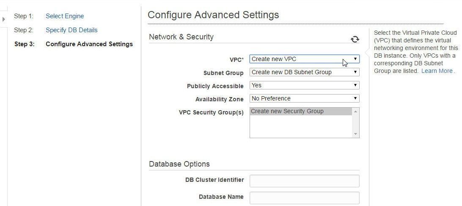Viewport: 462px width, 206px height.
Task: Click the Subnet Group dropdown arrow
Action: point(355,72)
